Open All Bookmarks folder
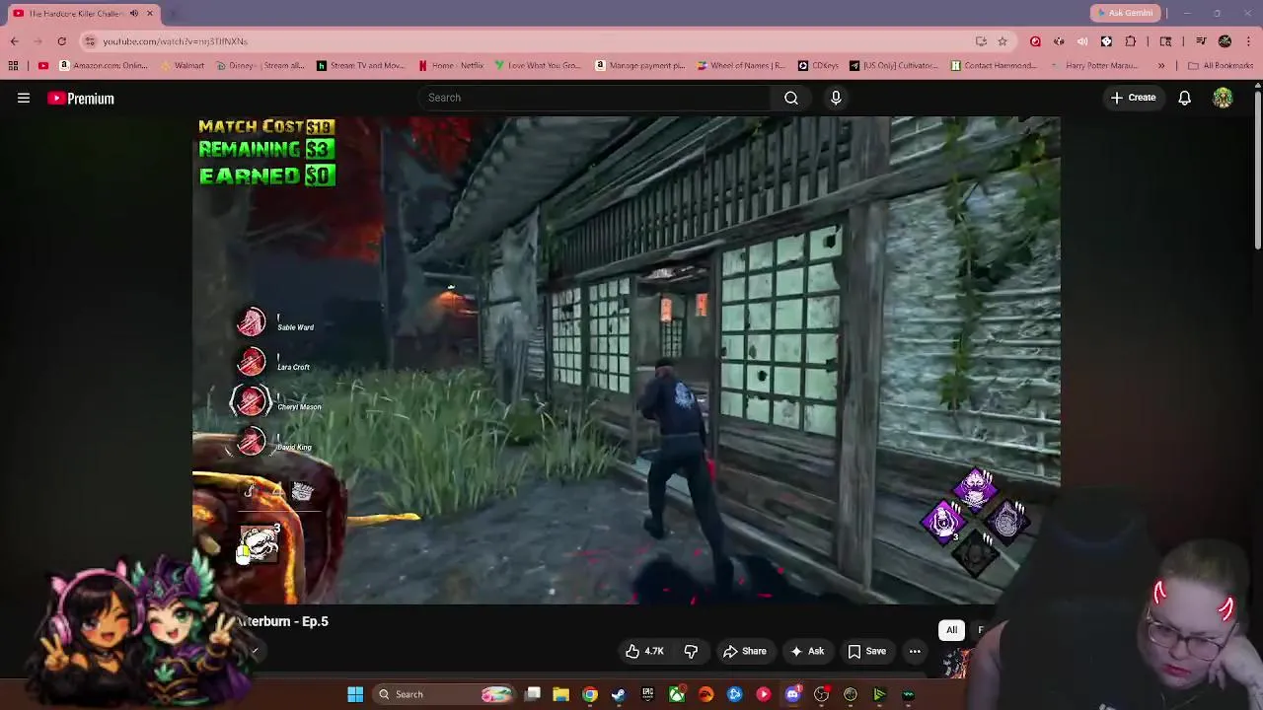 point(1221,66)
